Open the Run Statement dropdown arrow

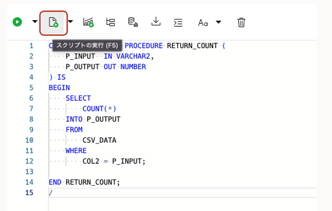(35, 21)
